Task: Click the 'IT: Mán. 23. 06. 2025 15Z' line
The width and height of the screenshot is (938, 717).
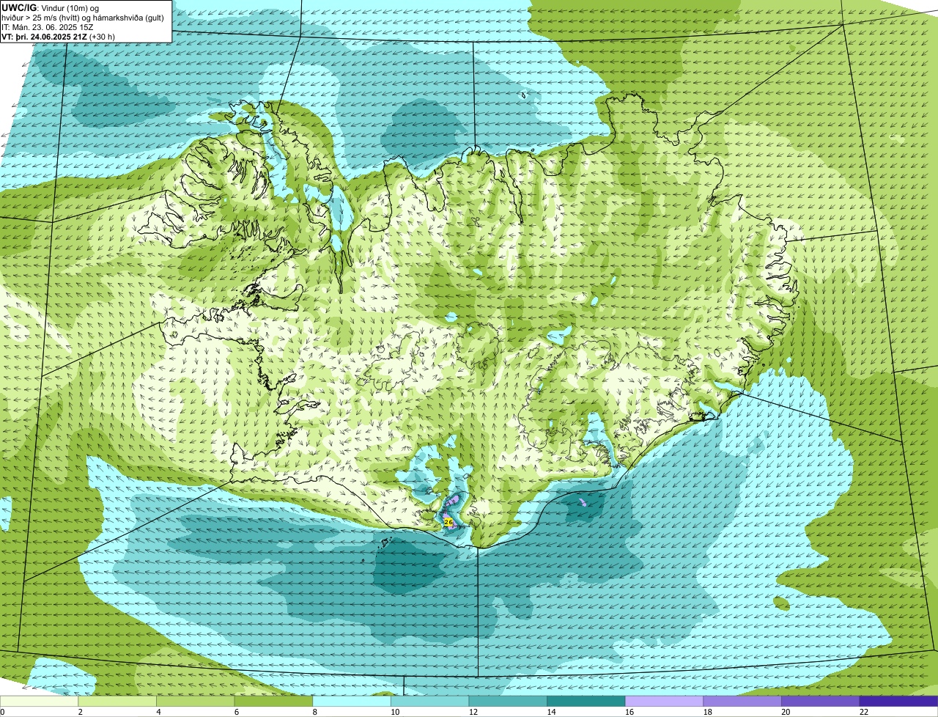Action: click(47, 26)
